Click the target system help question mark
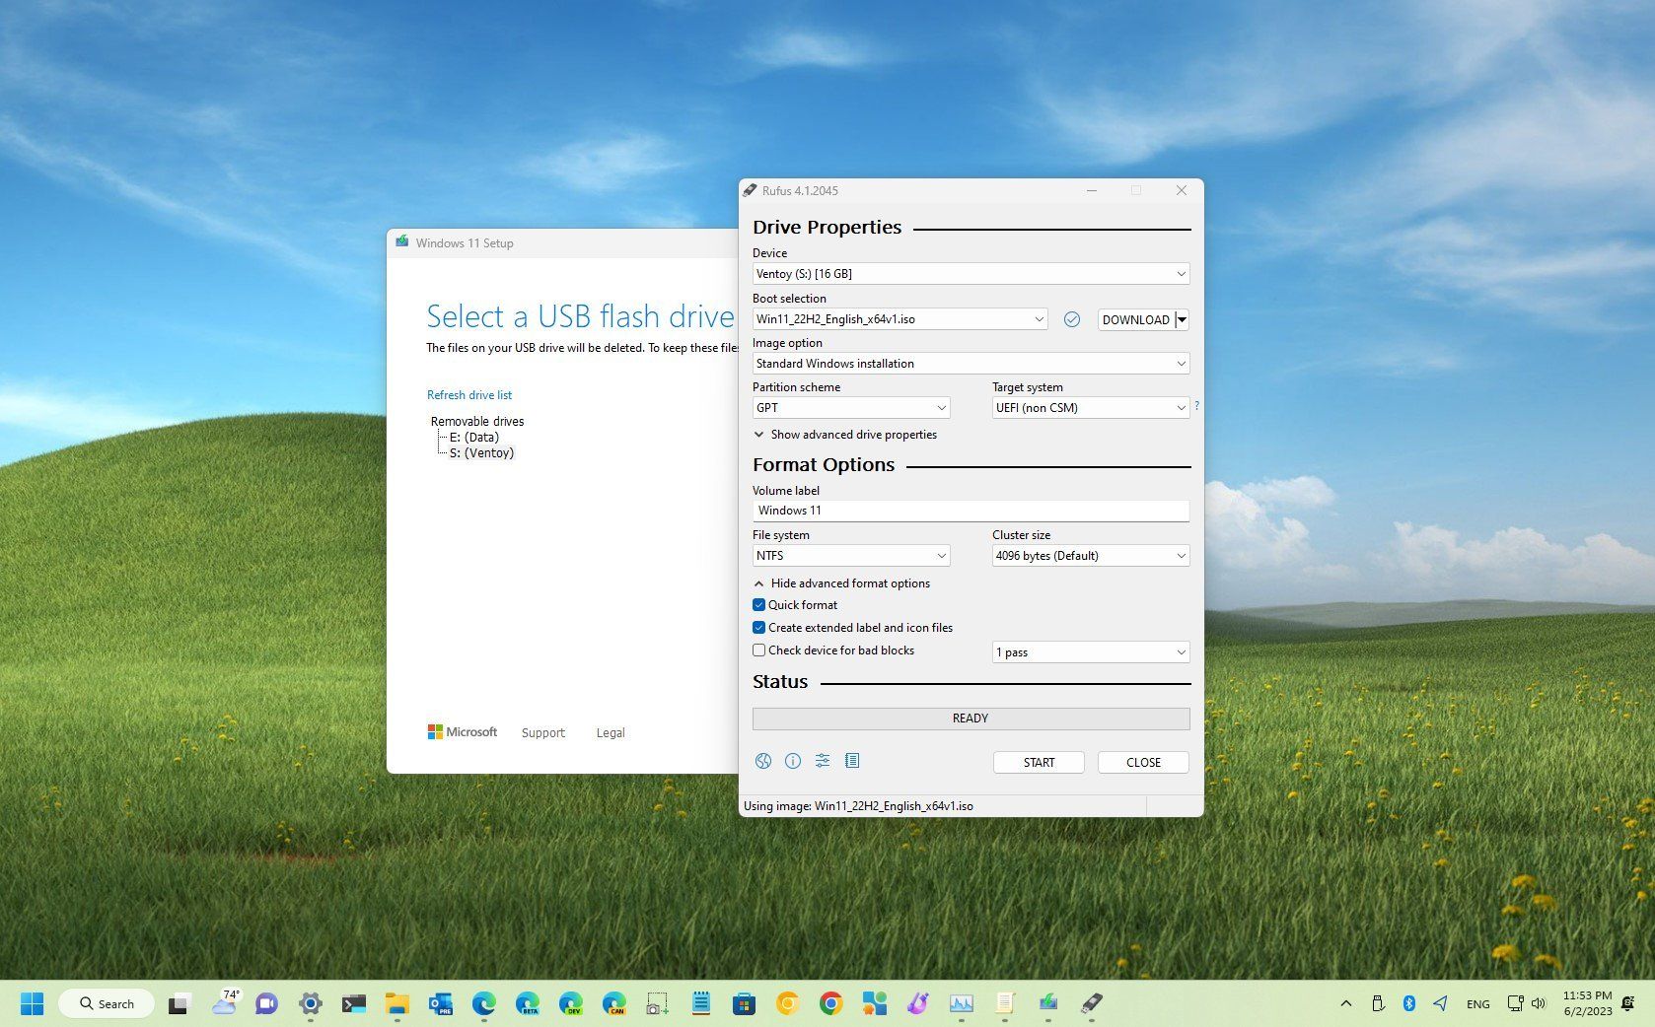1655x1027 pixels. pyautogui.click(x=1196, y=405)
